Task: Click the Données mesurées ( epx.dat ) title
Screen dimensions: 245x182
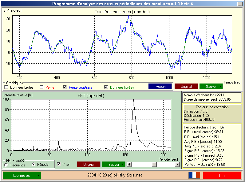Action: (x=122, y=12)
